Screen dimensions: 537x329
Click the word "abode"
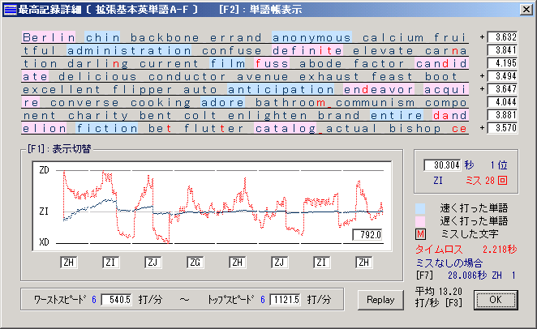coord(320,63)
